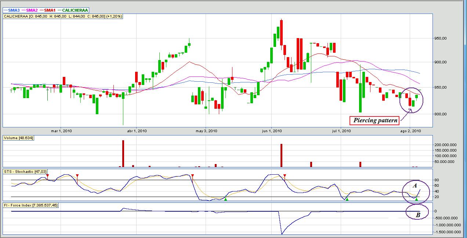Click the circle marked A on stochastic
The height and width of the screenshot is (238, 467).
point(415,192)
